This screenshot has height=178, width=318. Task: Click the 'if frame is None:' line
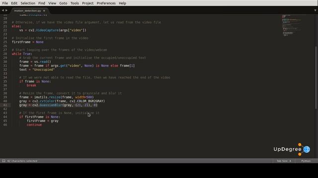tap(35, 82)
